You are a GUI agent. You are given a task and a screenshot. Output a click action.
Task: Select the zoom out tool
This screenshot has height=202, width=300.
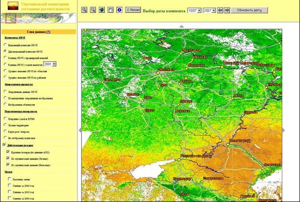(x=93, y=10)
